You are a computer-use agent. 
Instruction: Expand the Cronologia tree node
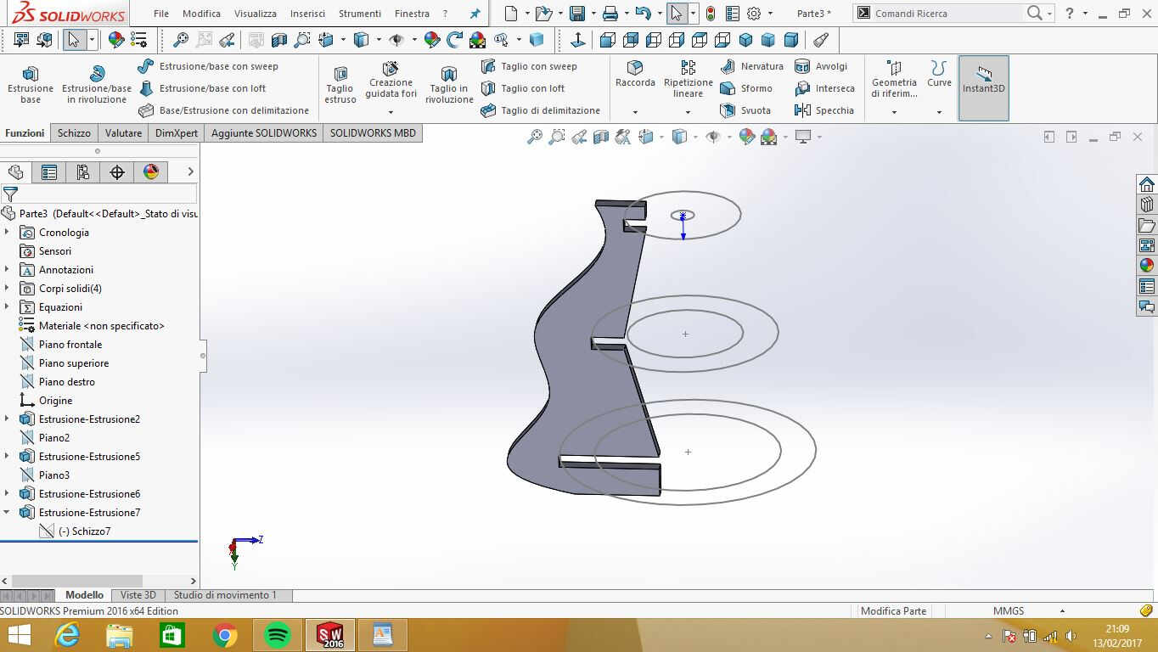click(7, 232)
